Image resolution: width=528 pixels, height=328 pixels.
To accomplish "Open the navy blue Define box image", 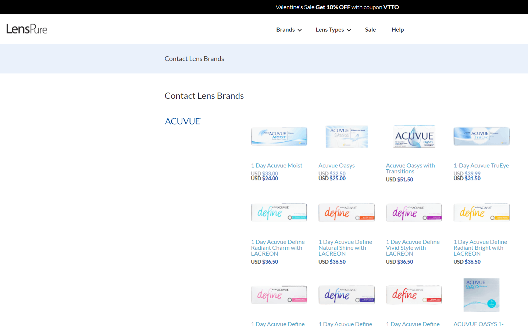I will 347,295.
